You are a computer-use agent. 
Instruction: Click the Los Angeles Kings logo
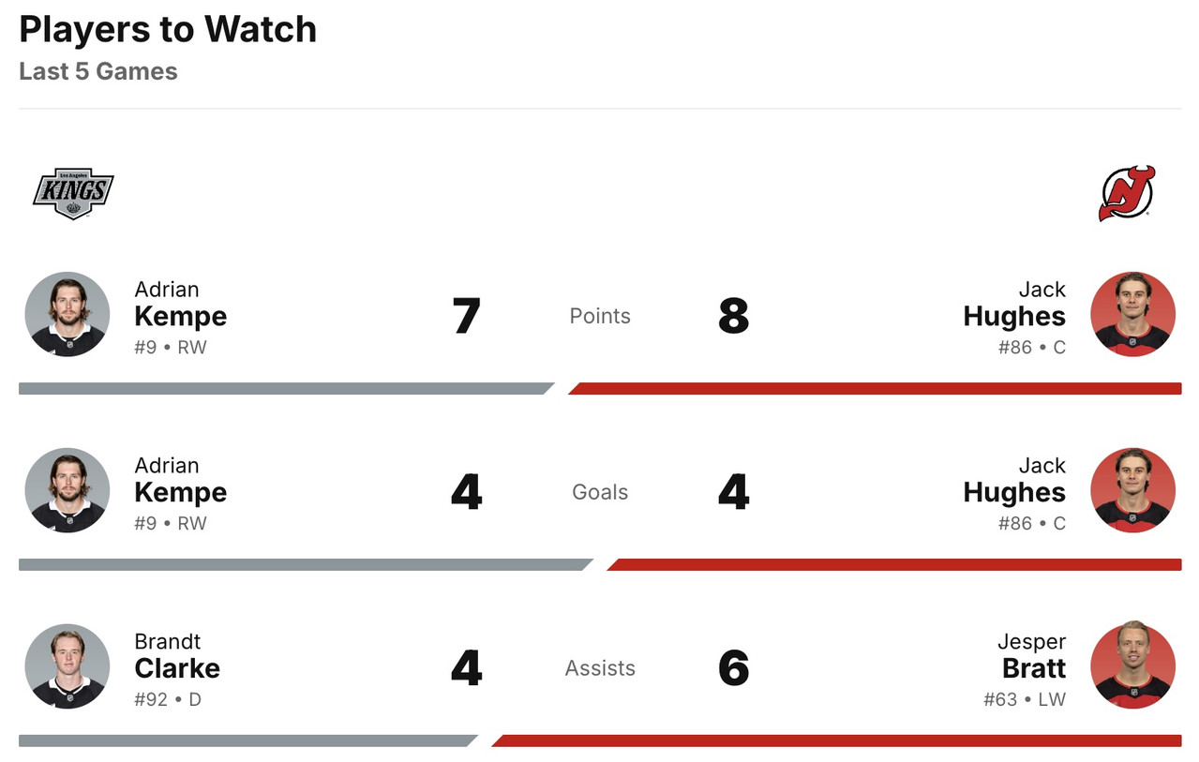click(73, 194)
